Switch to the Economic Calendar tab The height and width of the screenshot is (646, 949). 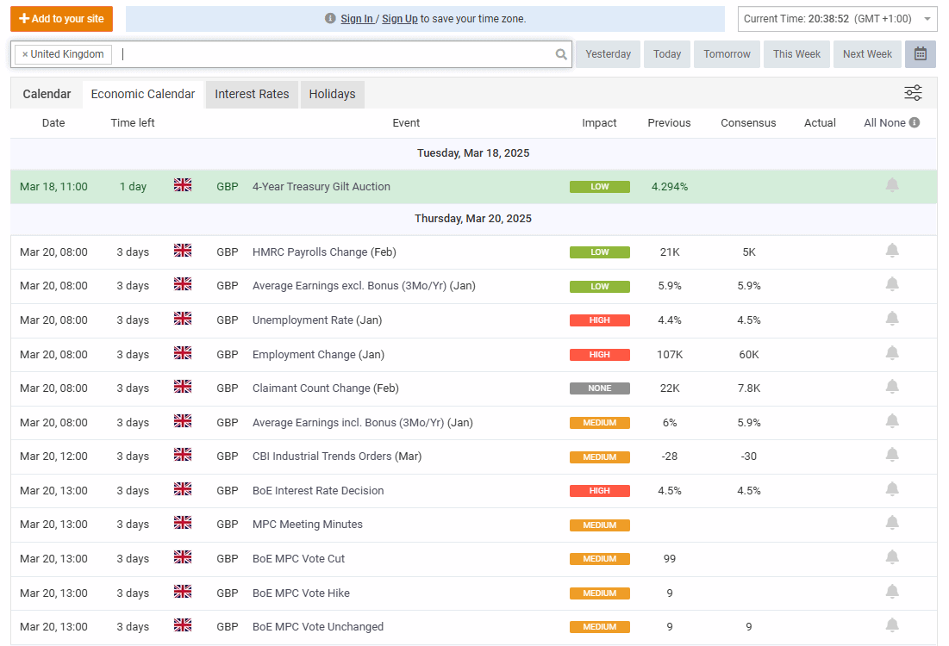point(143,94)
